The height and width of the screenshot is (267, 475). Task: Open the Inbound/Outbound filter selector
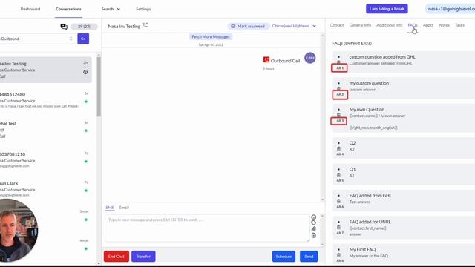pyautogui.click(x=37, y=39)
